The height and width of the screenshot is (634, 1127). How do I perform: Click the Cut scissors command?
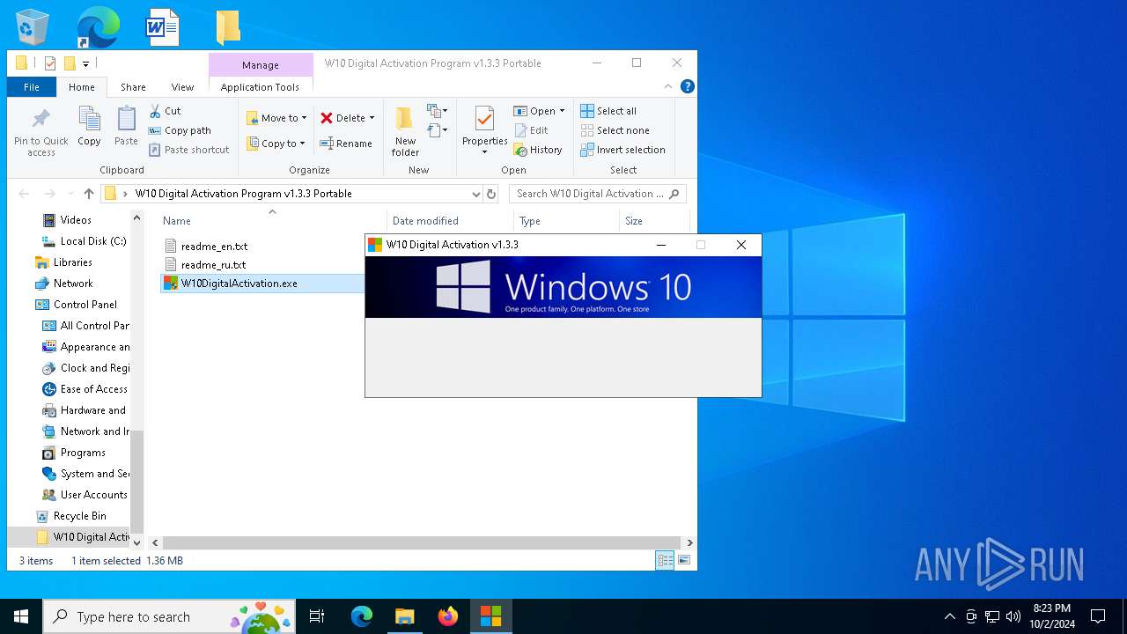(165, 111)
